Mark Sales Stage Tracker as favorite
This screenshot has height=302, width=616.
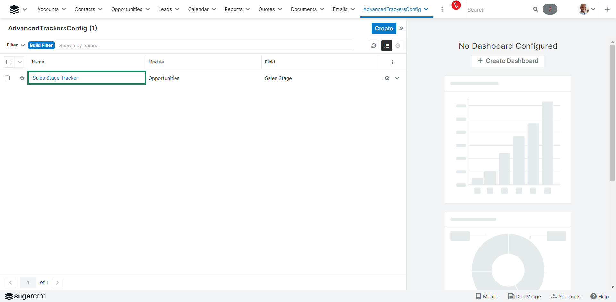[x=22, y=78]
